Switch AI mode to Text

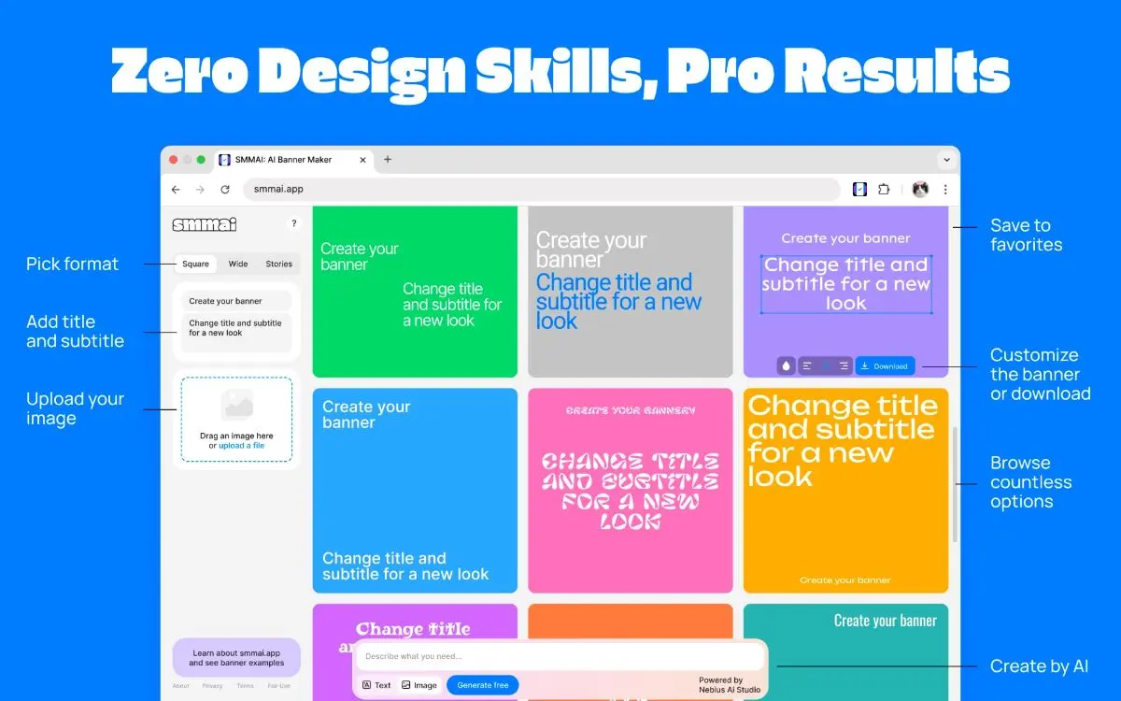[376, 685]
